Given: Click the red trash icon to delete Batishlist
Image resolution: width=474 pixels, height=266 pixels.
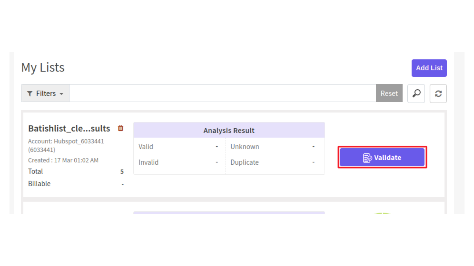Looking at the screenshot, I should [120, 128].
